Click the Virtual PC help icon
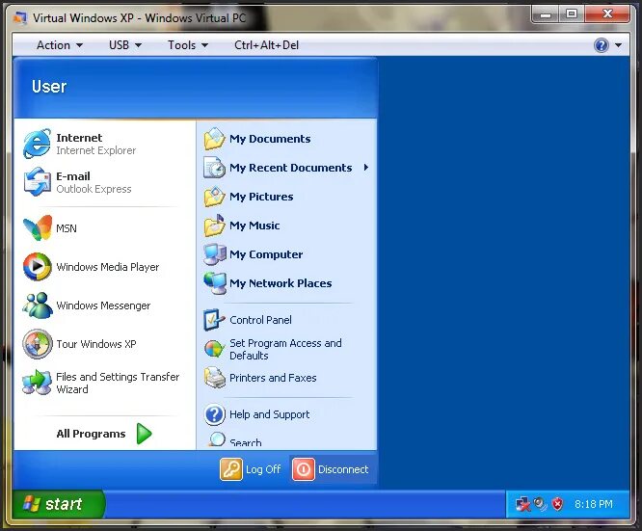 [602, 45]
